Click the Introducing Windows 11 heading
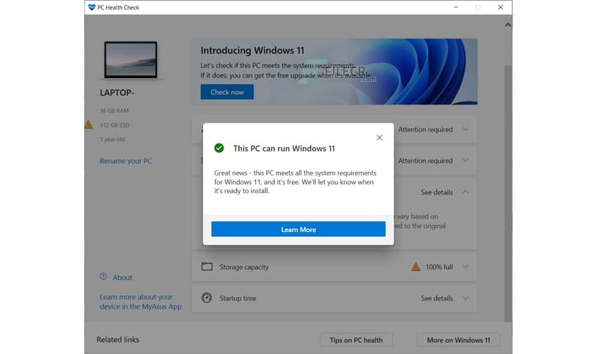The height and width of the screenshot is (354, 613). [x=252, y=50]
